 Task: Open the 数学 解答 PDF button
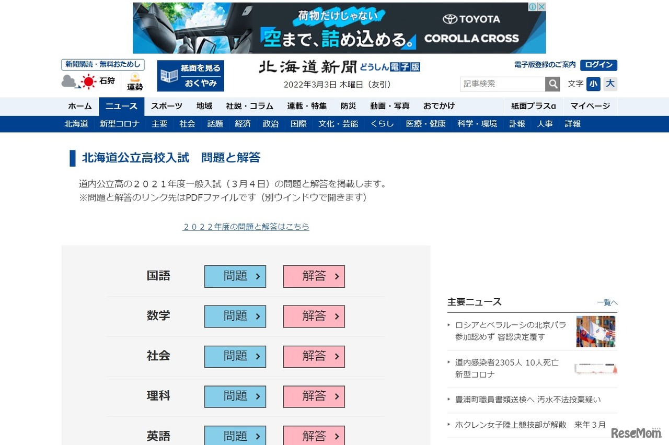click(x=313, y=317)
